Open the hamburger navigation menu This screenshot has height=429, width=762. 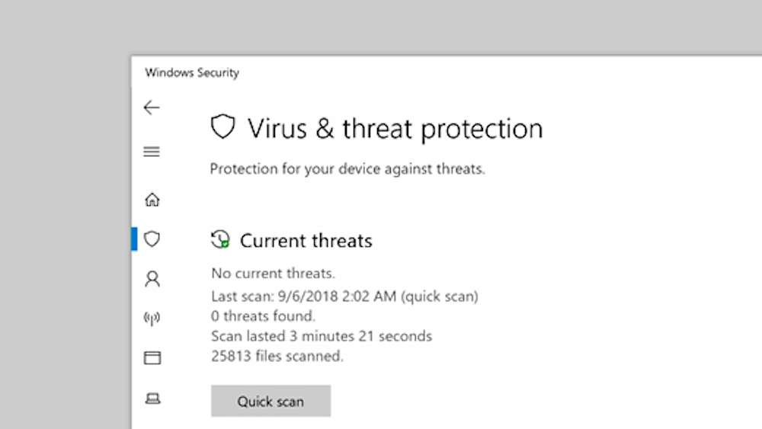152,152
